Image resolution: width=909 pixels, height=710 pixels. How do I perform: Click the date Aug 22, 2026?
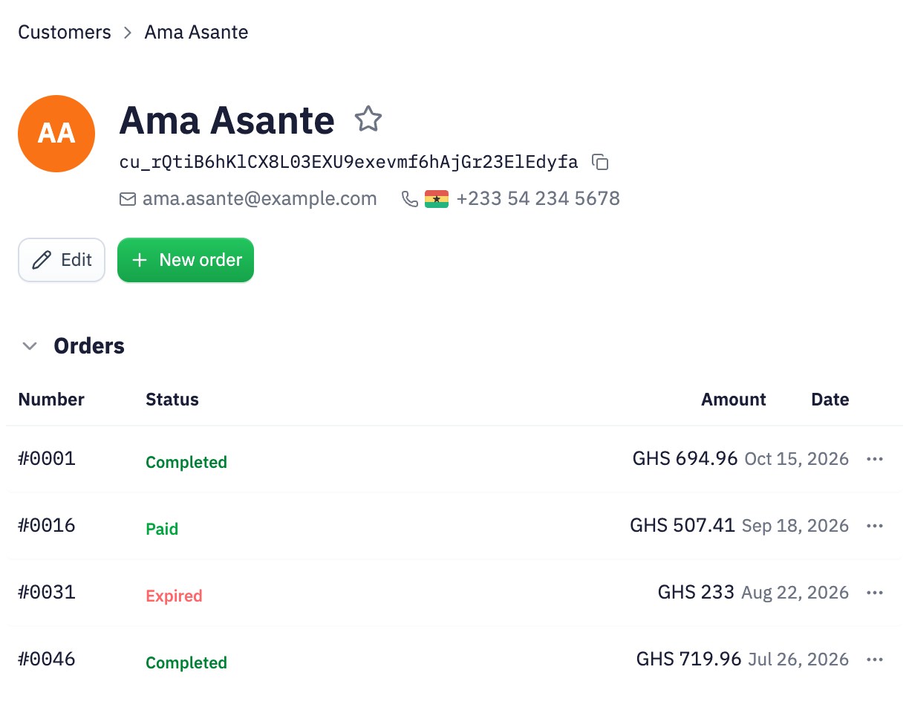tap(795, 593)
